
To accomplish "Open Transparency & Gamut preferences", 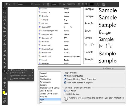I will click(50, 88).
